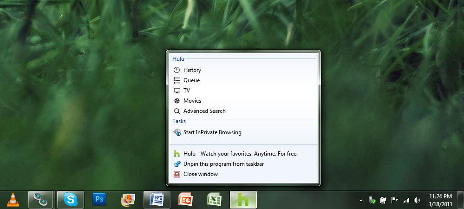Open the volume speaker icon
This screenshot has width=464, height=209.
point(417,201)
